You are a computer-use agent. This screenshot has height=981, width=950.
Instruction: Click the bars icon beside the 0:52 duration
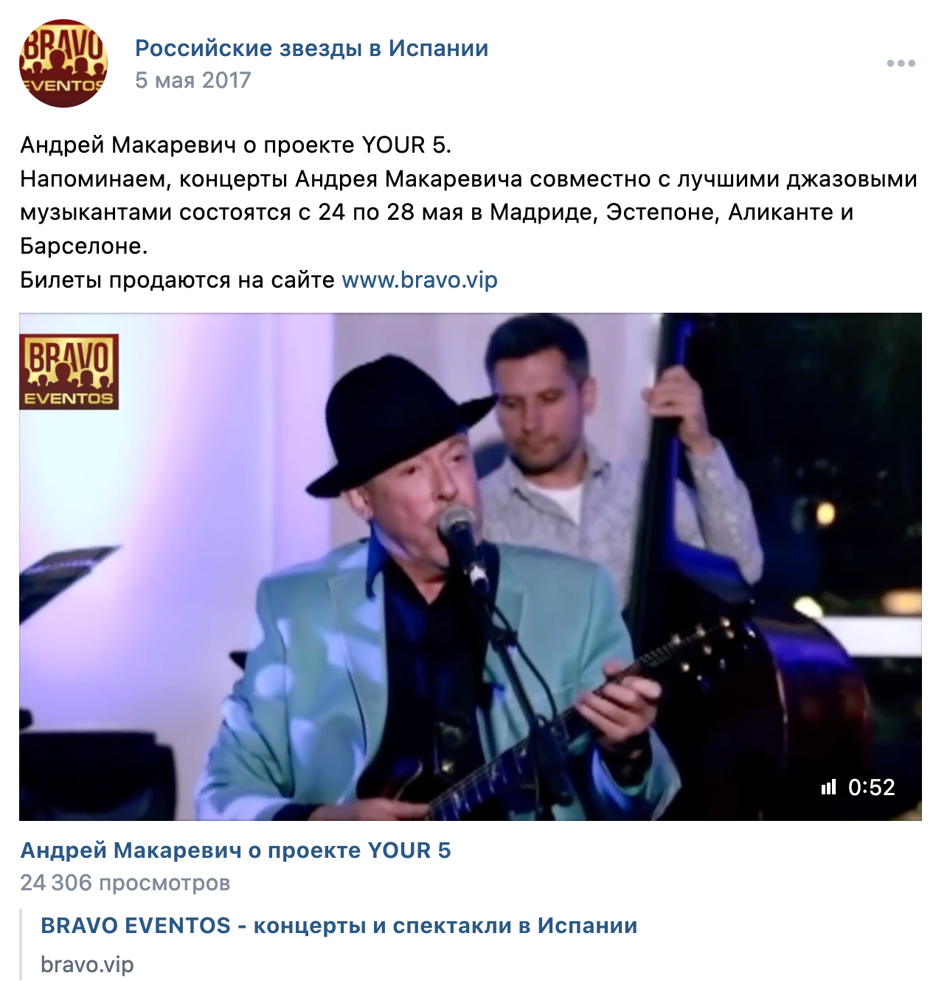(x=829, y=787)
